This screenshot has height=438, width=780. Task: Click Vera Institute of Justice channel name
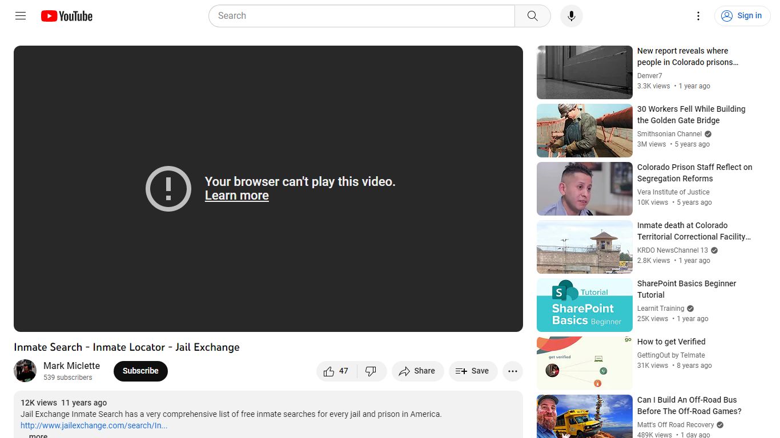click(673, 192)
